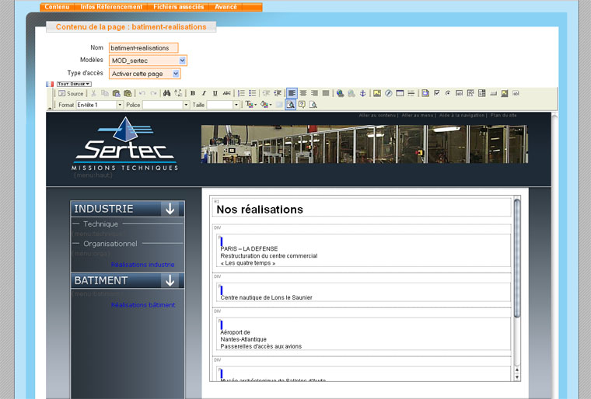Collapse the editor toolbar with the small arrow

click(x=49, y=109)
